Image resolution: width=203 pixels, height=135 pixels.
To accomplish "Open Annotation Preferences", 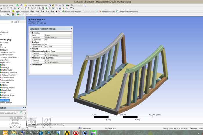I will 127,12.
